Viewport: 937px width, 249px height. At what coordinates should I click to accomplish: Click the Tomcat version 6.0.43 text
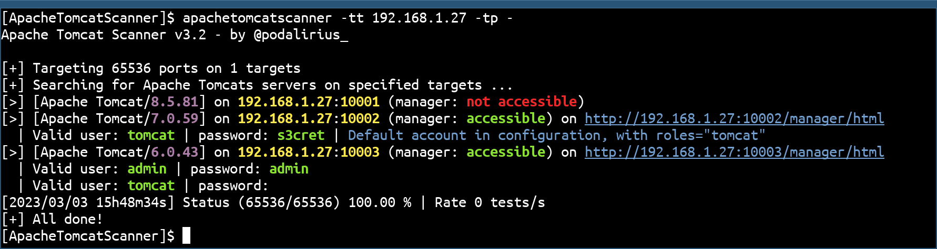click(175, 152)
